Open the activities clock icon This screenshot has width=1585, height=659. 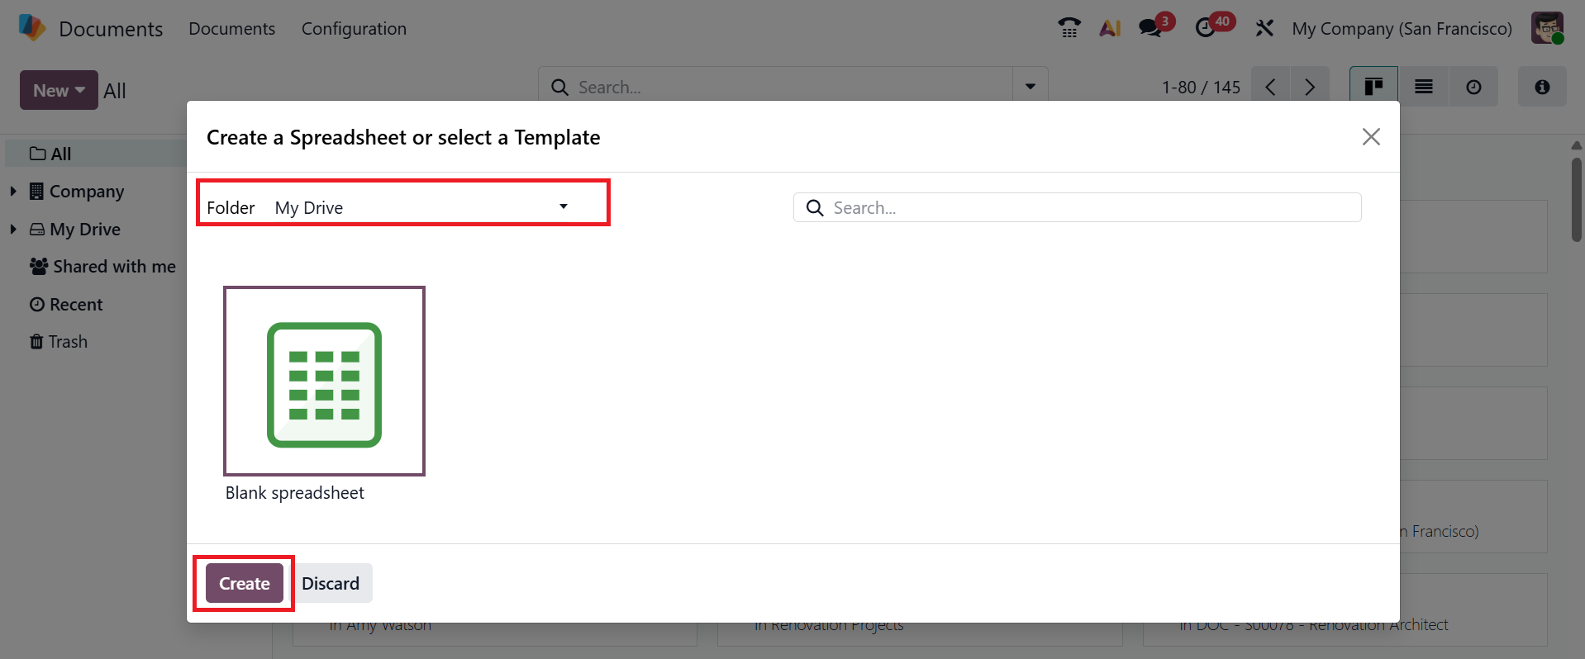1207,28
